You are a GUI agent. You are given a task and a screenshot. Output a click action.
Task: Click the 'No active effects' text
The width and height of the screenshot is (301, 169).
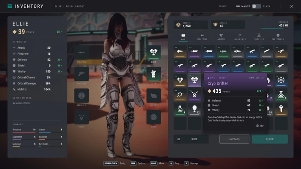[x=21, y=103]
